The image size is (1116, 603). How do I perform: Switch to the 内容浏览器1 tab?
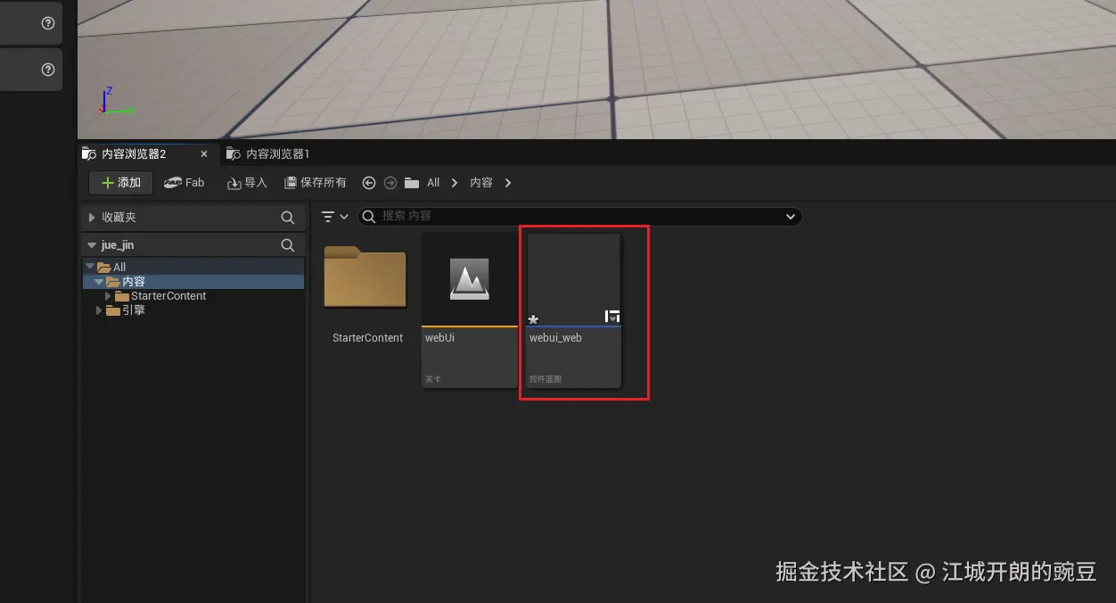pos(278,154)
